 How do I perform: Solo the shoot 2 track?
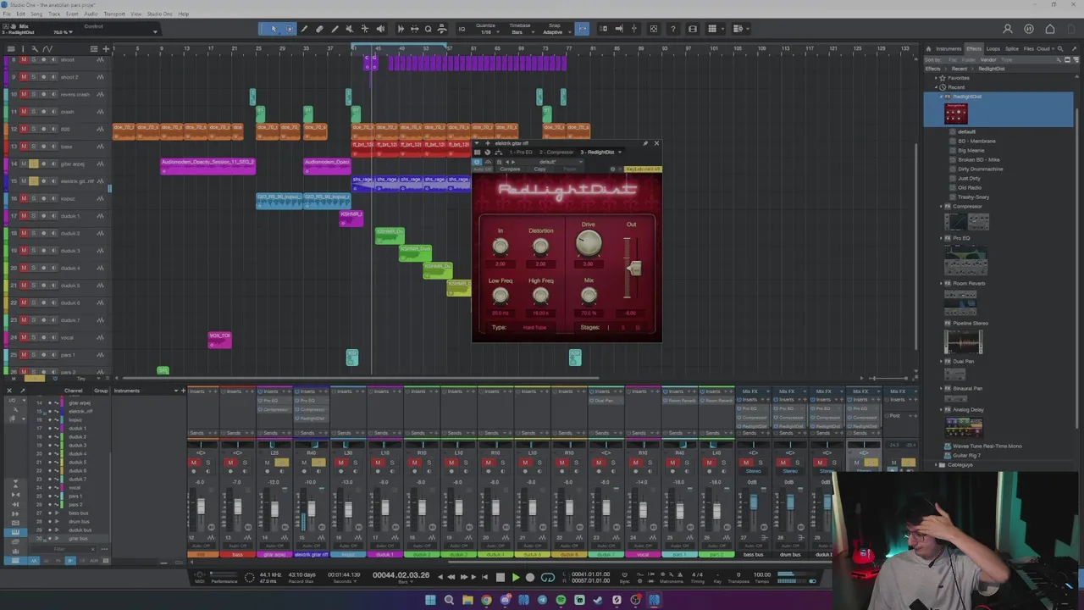pos(34,77)
